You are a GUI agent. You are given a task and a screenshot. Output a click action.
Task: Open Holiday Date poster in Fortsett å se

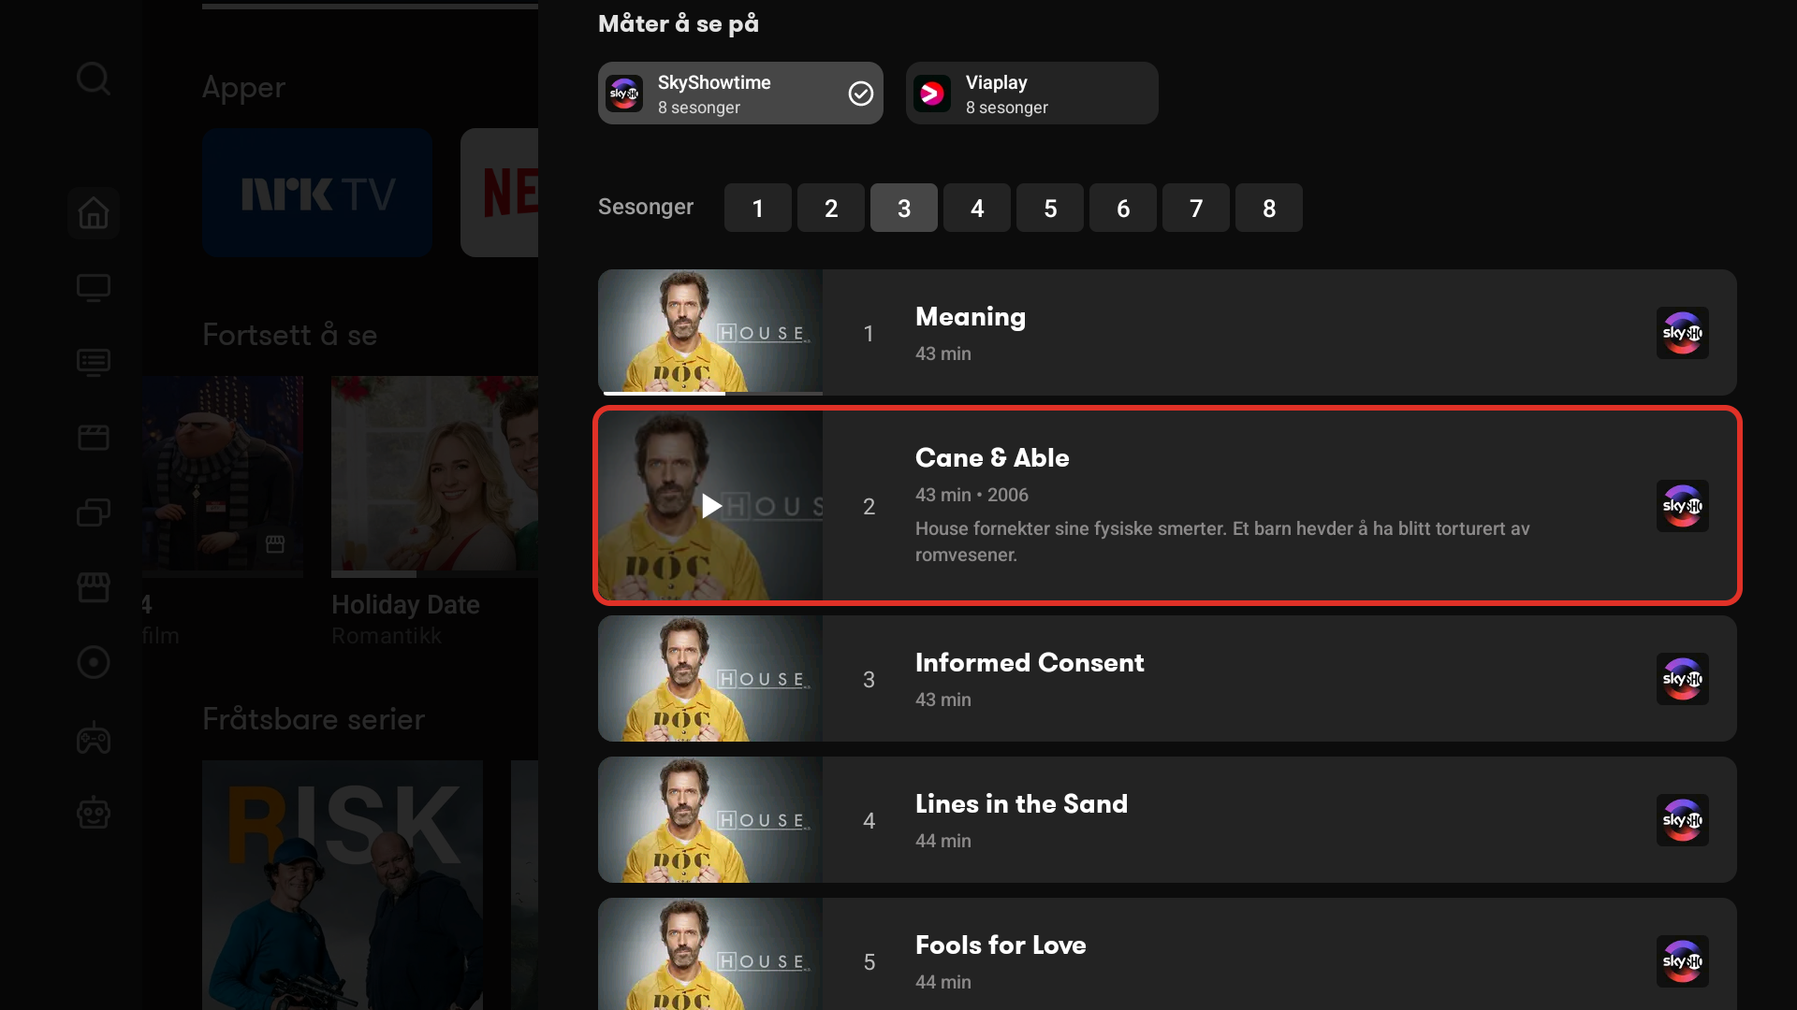click(x=434, y=475)
